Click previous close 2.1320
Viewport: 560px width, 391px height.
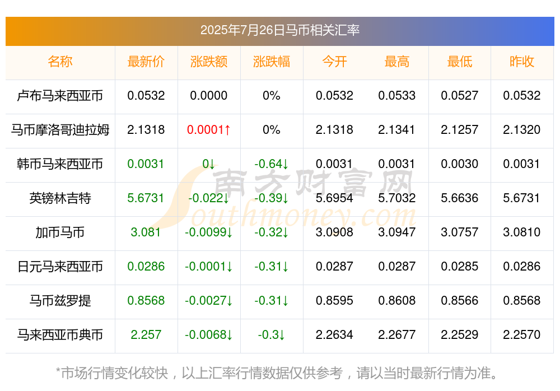point(522,129)
